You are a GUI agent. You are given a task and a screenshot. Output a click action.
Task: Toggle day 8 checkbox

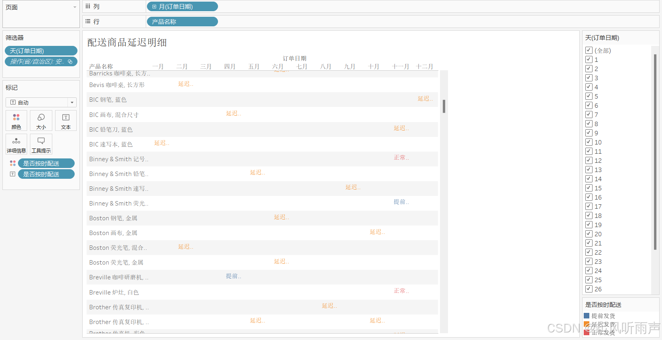[589, 124]
